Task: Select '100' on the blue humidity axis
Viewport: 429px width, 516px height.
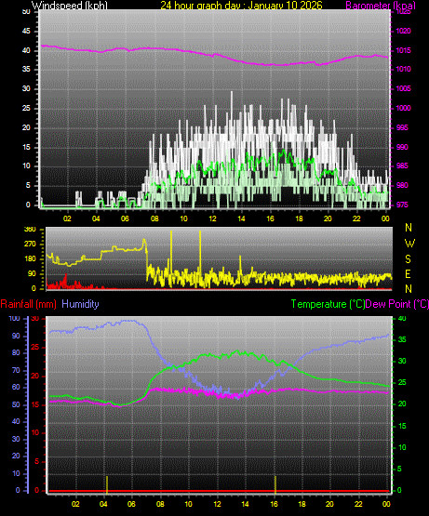Action: click(15, 319)
